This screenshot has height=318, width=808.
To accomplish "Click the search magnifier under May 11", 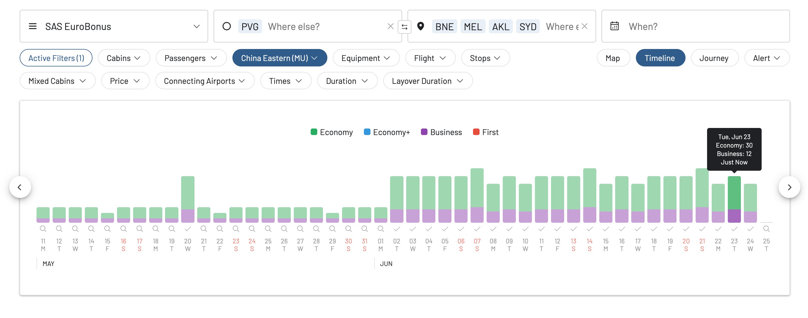I will [x=43, y=229].
